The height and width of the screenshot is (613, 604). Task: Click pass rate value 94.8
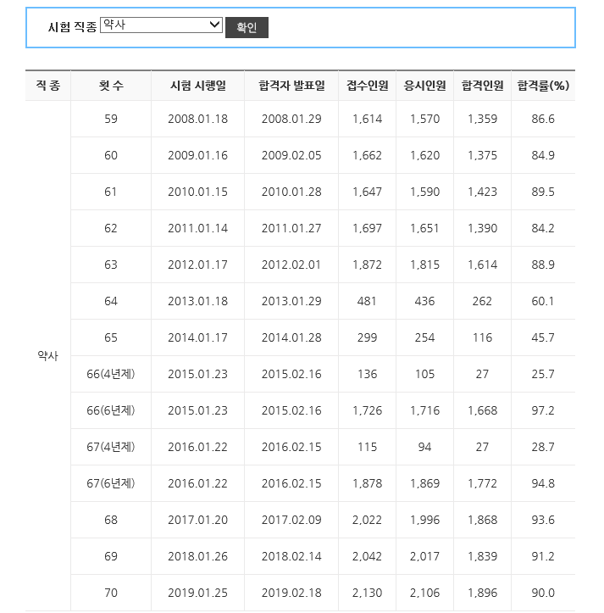point(543,483)
